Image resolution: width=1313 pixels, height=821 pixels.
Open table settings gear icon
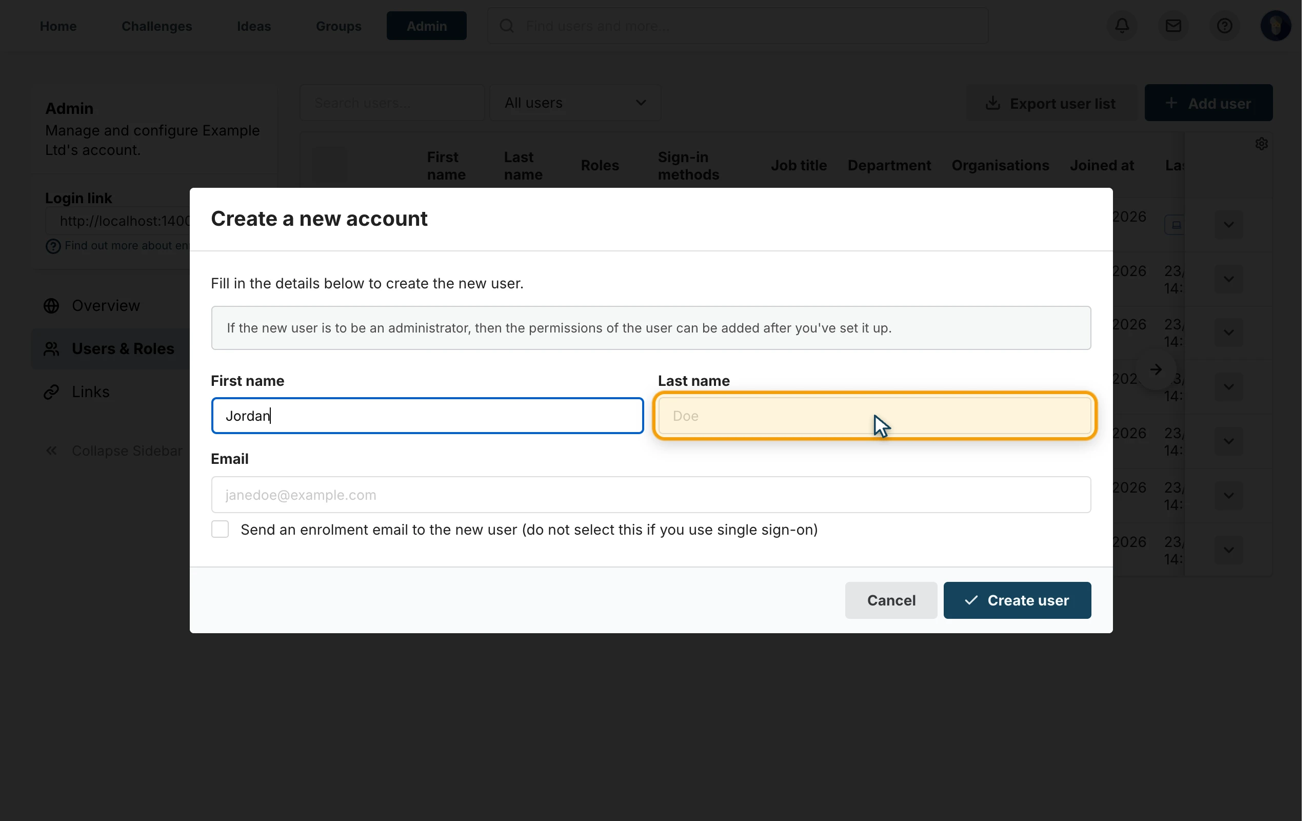[1262, 143]
